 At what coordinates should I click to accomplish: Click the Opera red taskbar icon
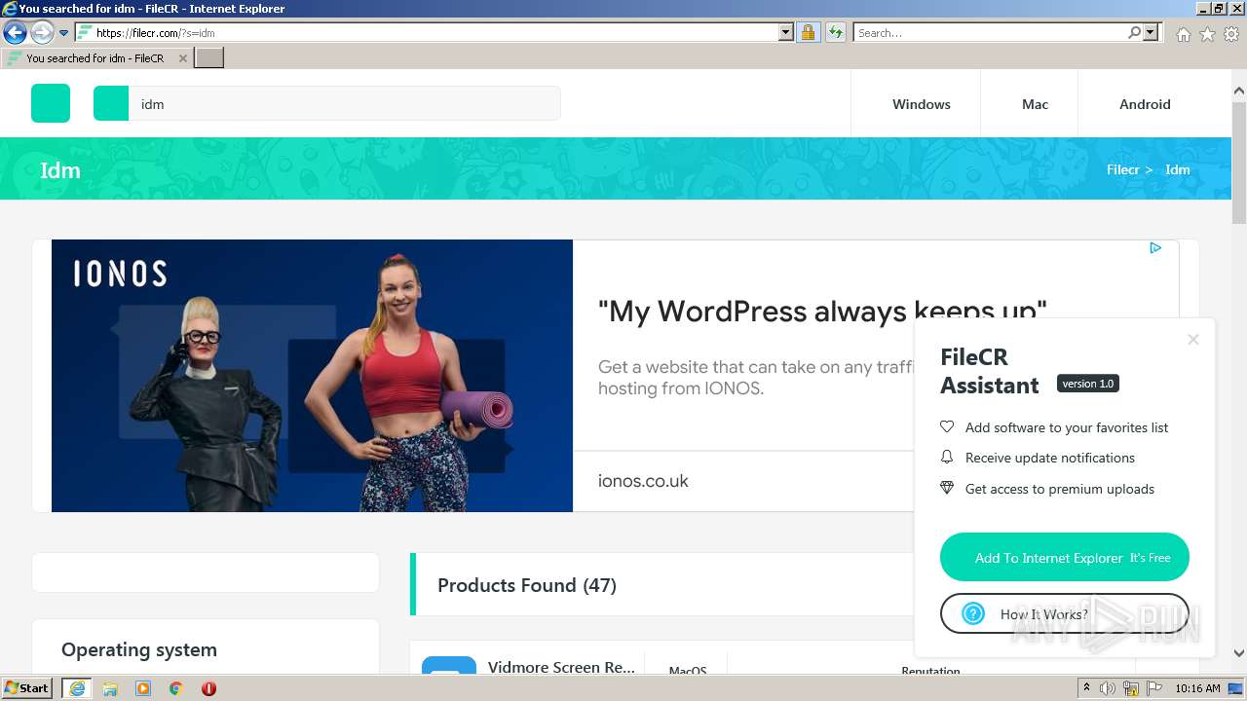pyautogui.click(x=208, y=688)
